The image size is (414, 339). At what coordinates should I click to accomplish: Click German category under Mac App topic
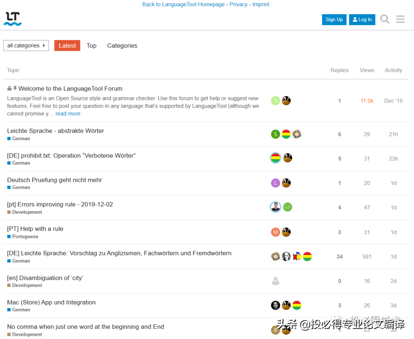(x=19, y=310)
